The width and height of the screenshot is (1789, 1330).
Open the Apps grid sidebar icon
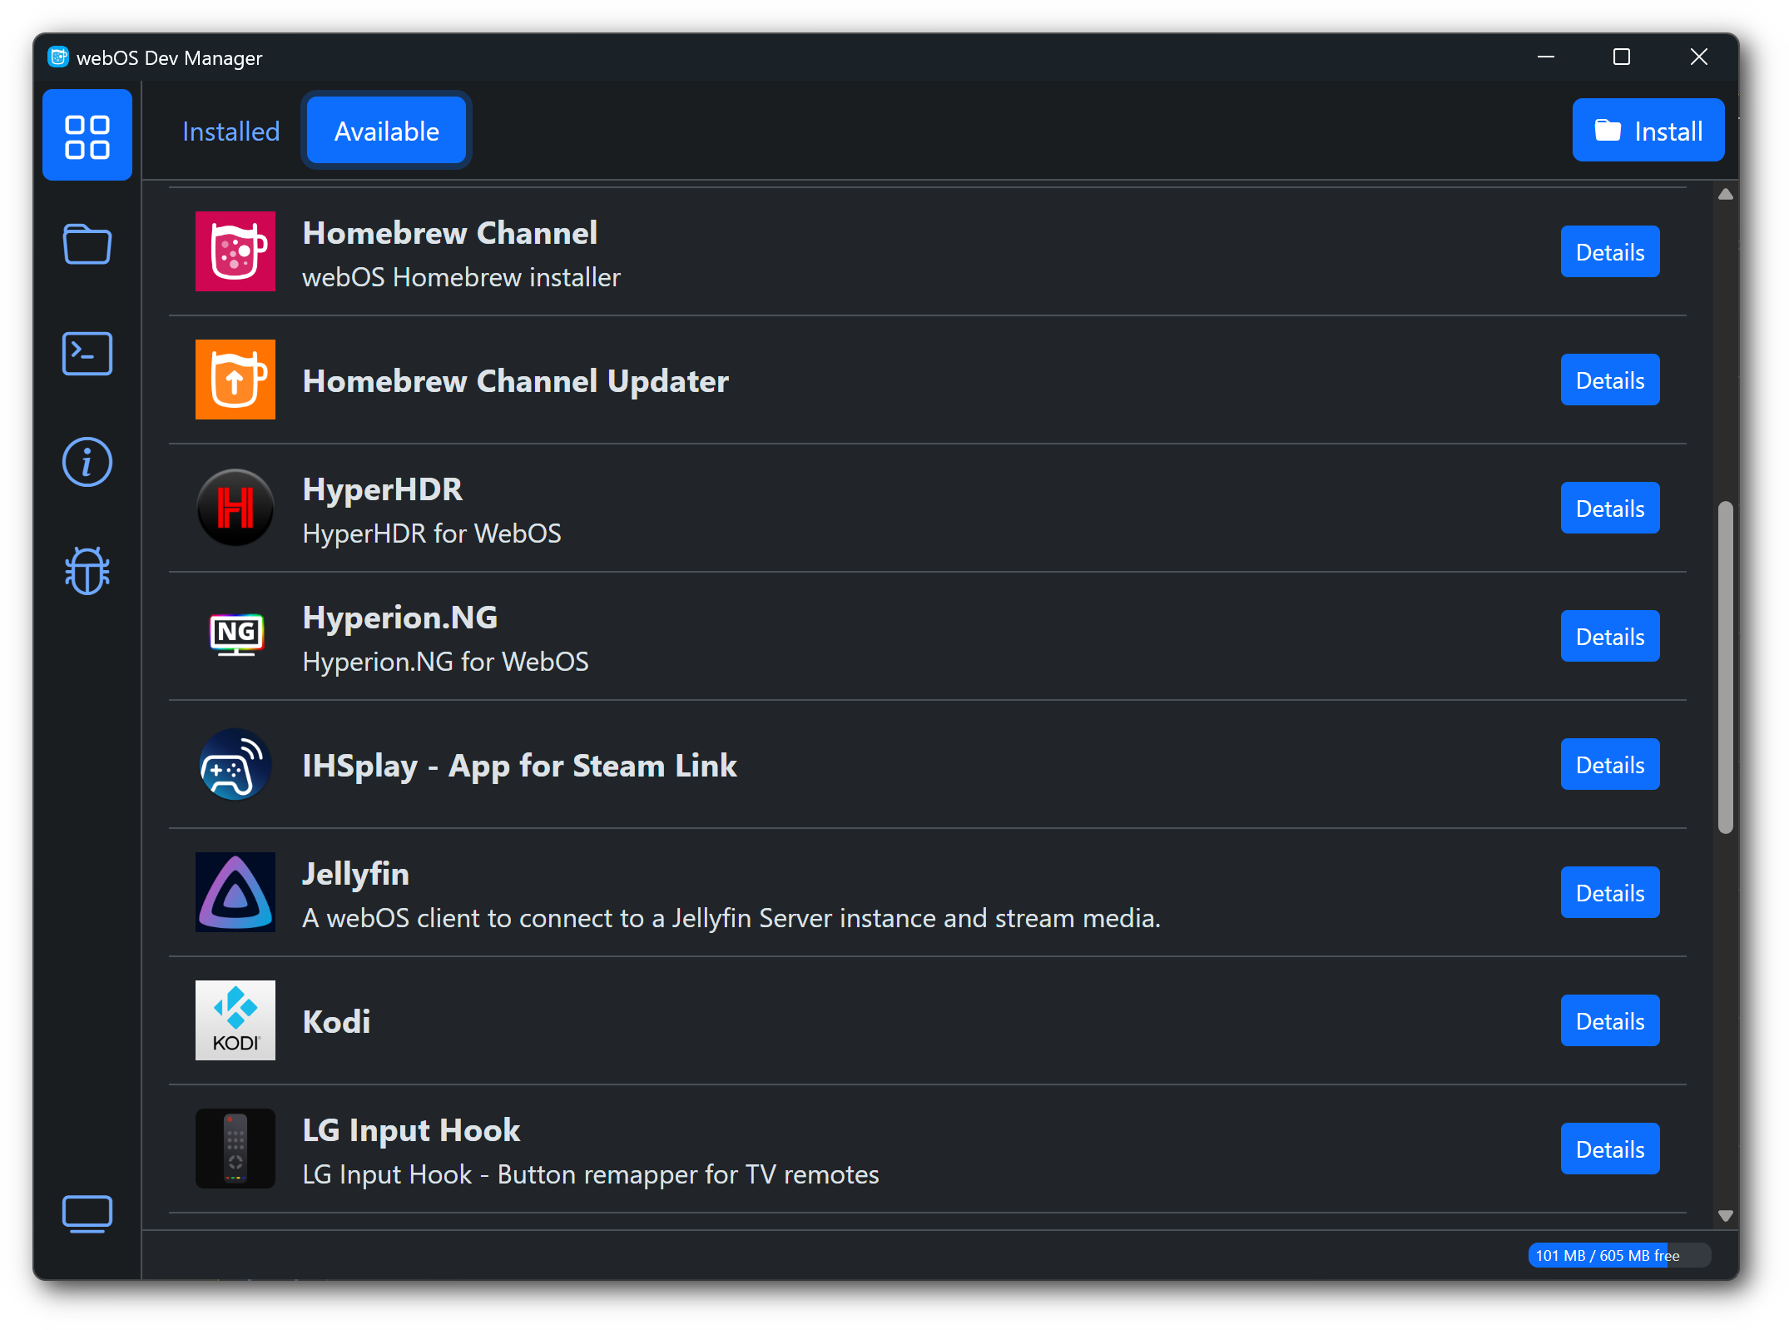[x=87, y=136]
